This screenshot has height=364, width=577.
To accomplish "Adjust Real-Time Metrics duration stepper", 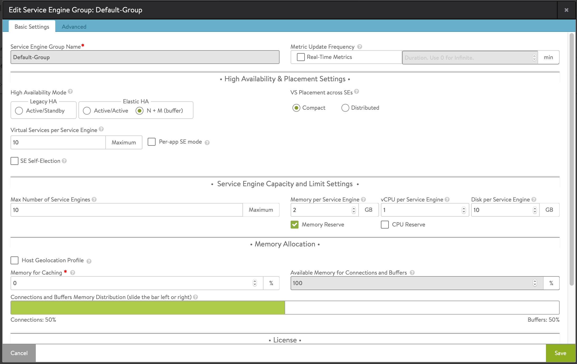I will [x=534, y=58].
